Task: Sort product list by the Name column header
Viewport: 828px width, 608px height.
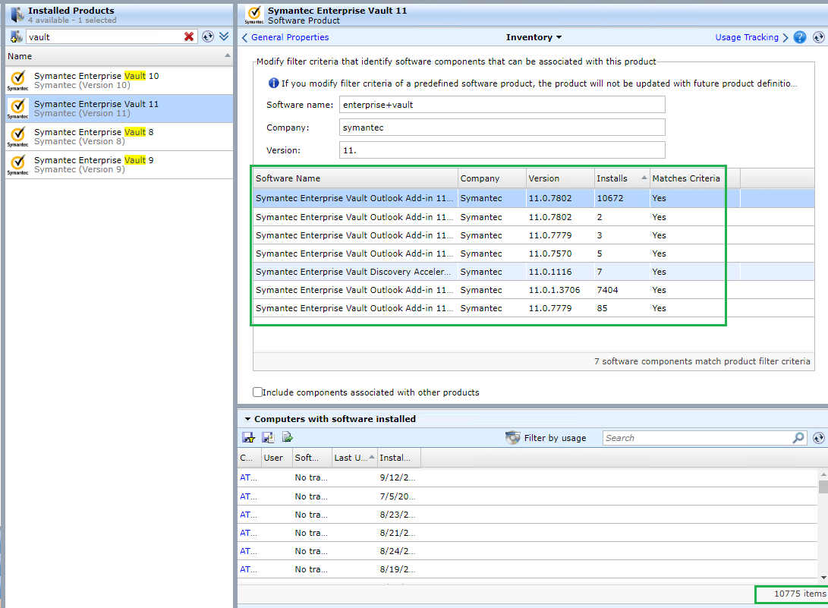Action: [119, 56]
